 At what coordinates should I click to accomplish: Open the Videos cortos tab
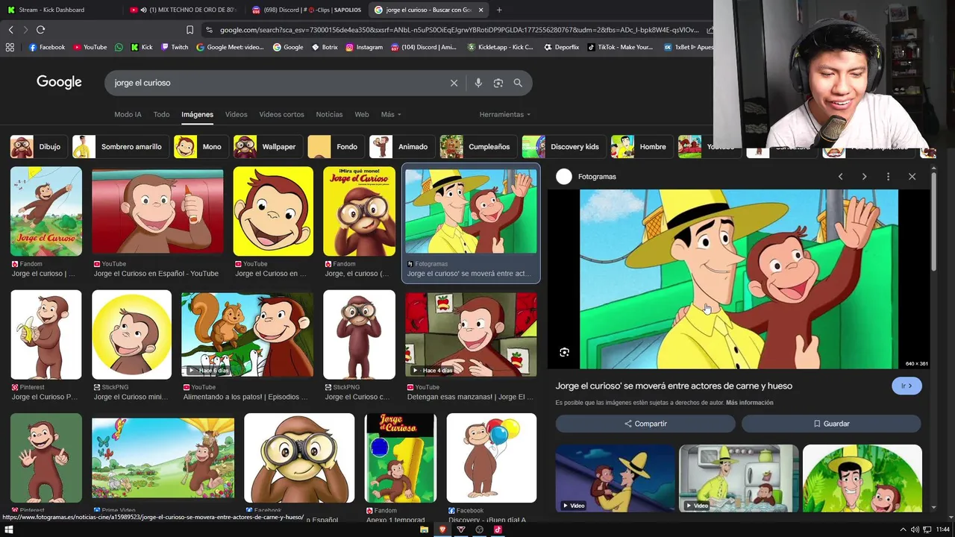[281, 114]
